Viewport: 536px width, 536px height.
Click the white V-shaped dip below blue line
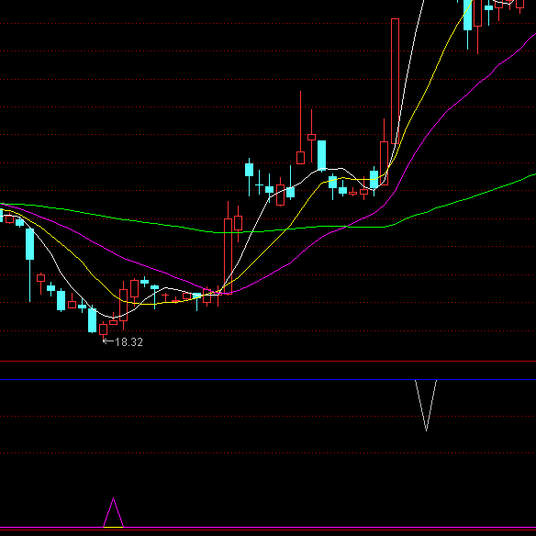point(426,405)
